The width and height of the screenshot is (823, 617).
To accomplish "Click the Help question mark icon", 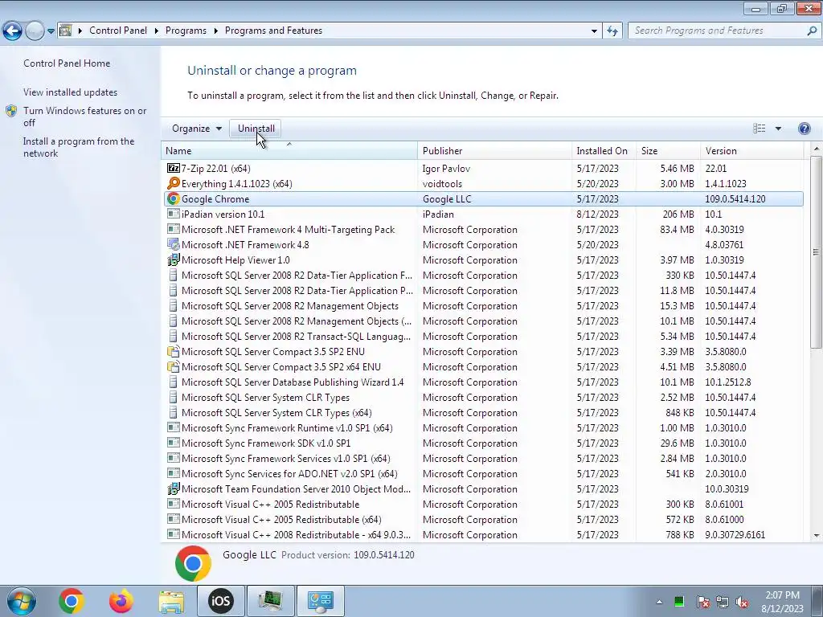I will (804, 129).
